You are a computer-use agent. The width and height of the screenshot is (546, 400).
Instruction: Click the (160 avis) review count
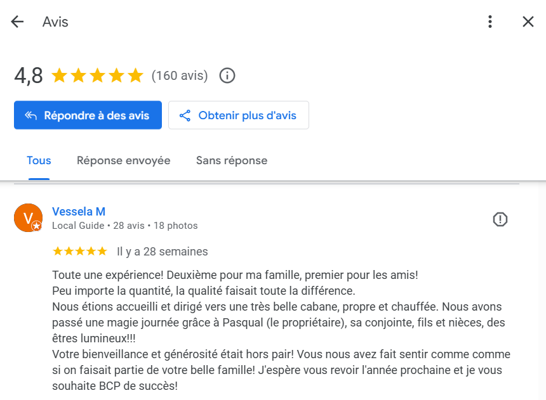[180, 76]
